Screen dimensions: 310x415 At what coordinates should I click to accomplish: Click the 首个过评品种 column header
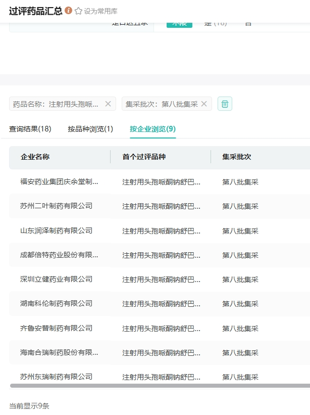(144, 157)
